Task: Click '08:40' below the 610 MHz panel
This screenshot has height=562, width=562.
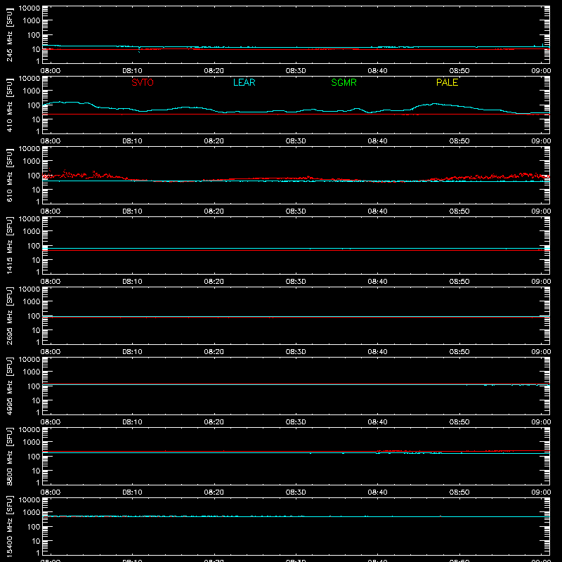Action: (377, 211)
